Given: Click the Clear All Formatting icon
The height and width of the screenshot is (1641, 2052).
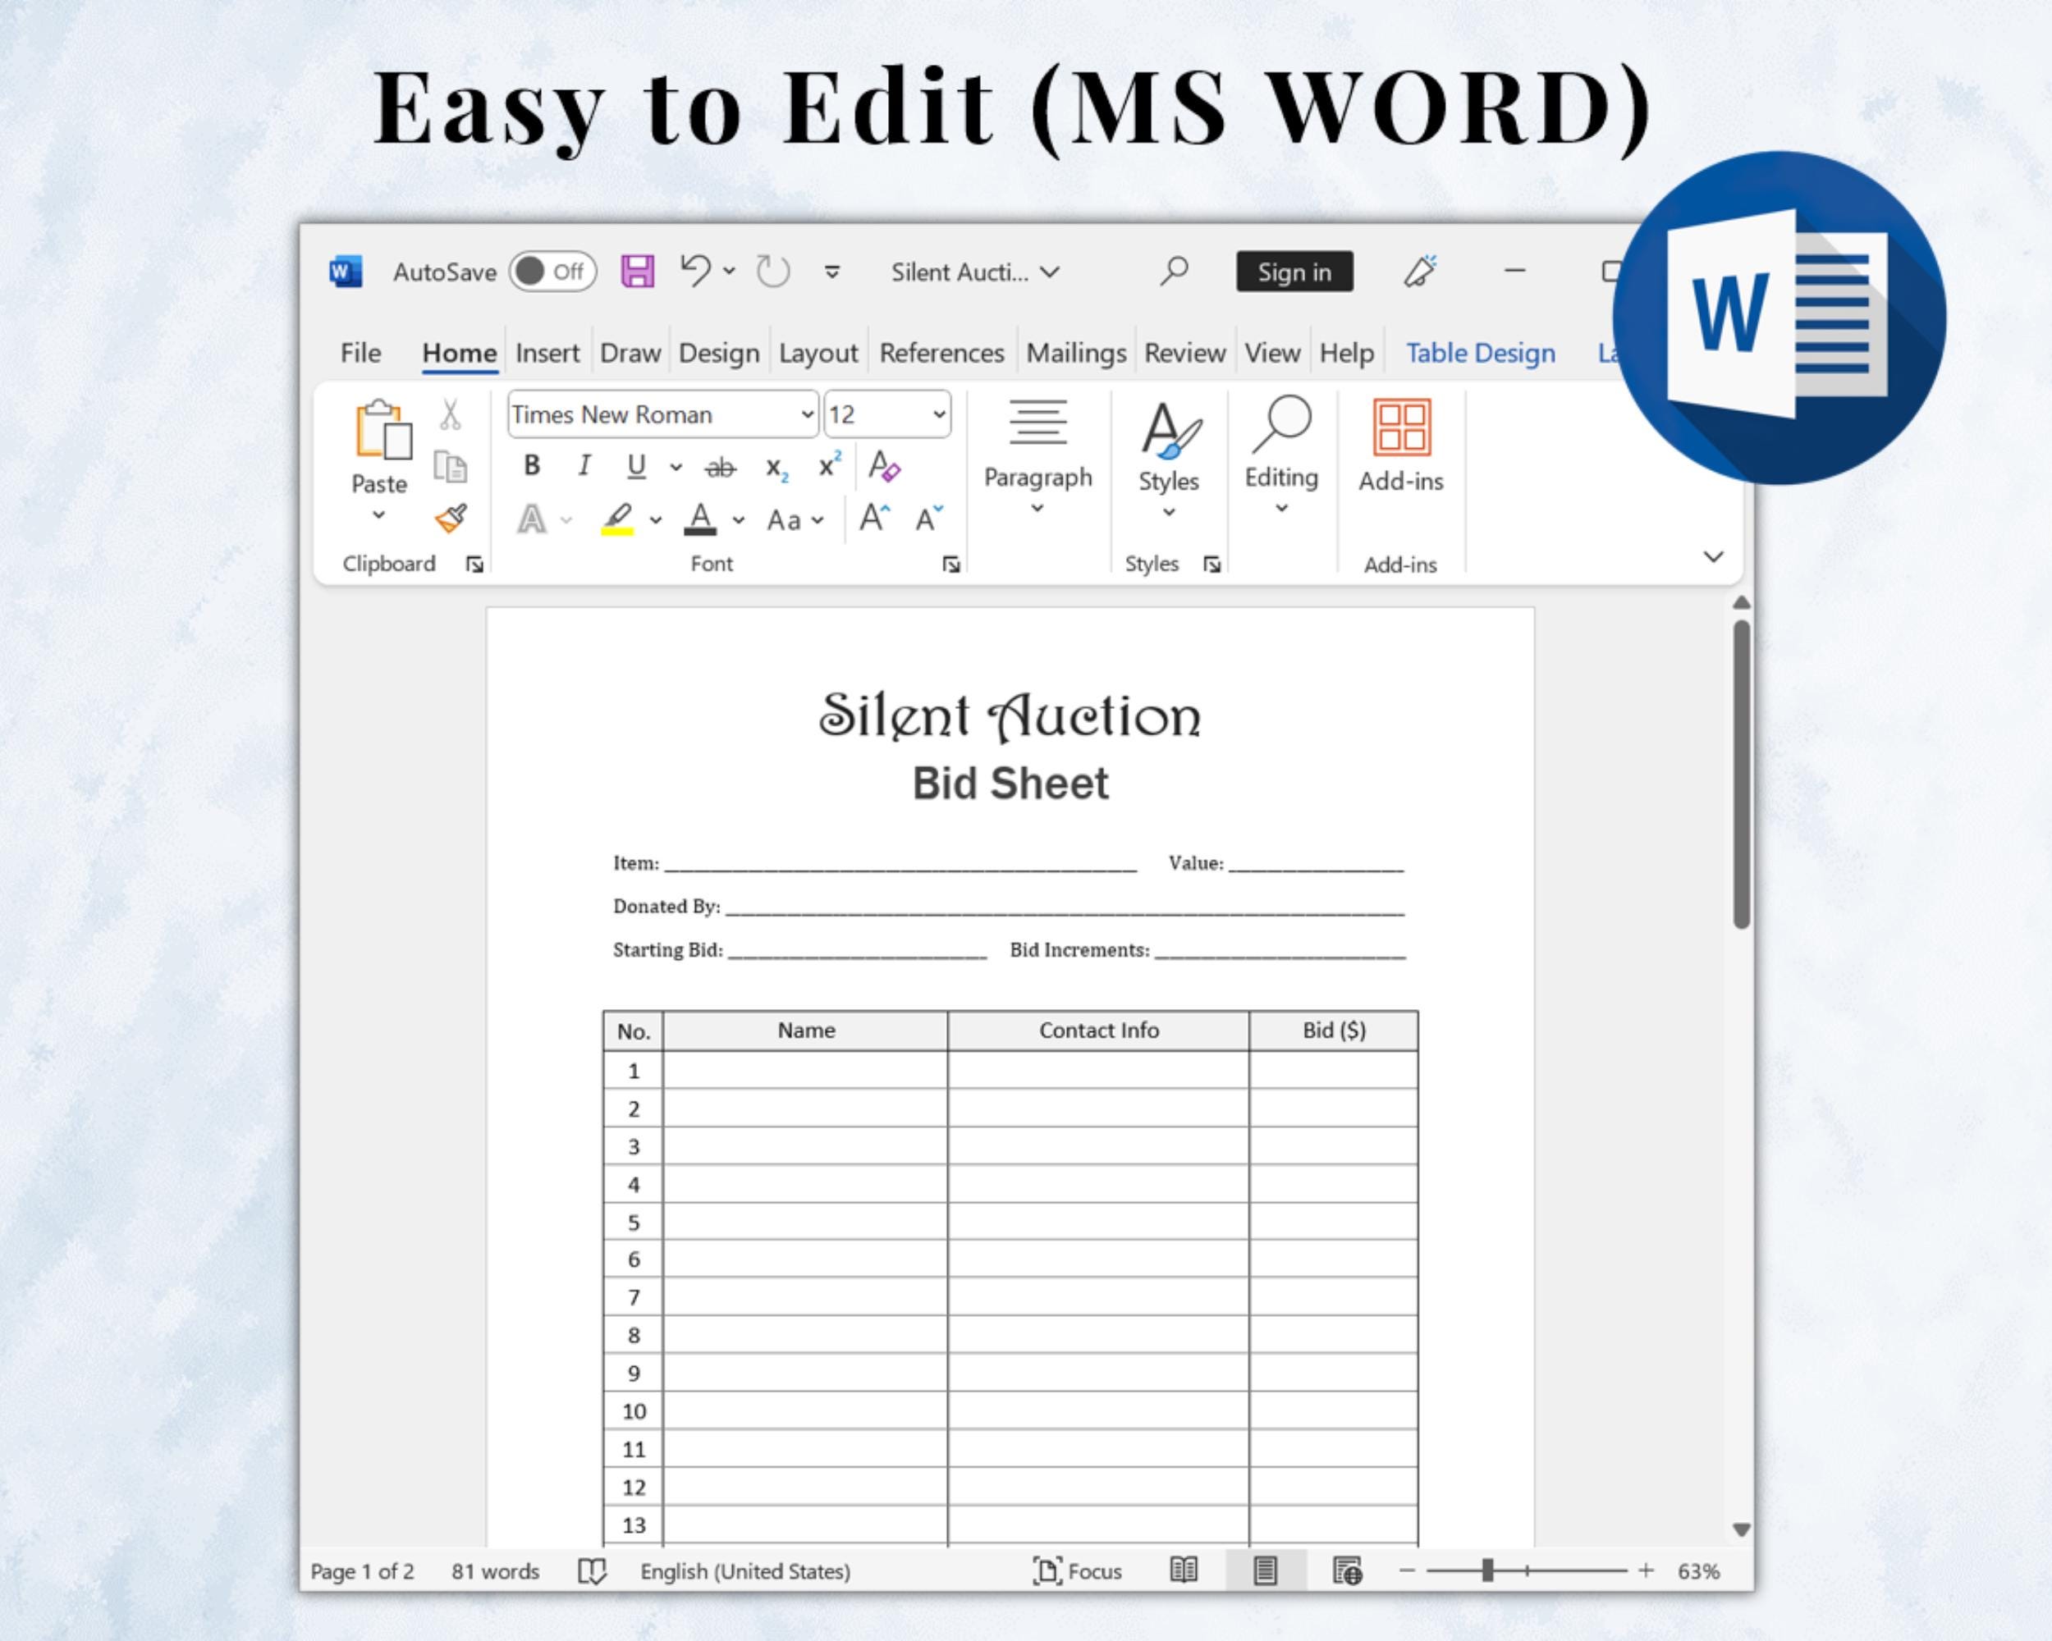Looking at the screenshot, I should 884,465.
